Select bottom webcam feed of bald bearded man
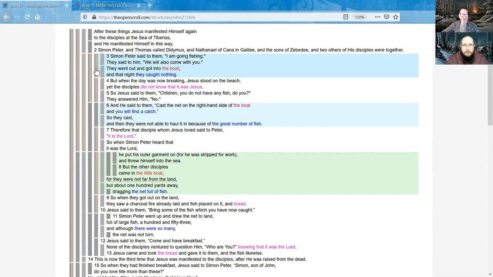 pos(464,48)
